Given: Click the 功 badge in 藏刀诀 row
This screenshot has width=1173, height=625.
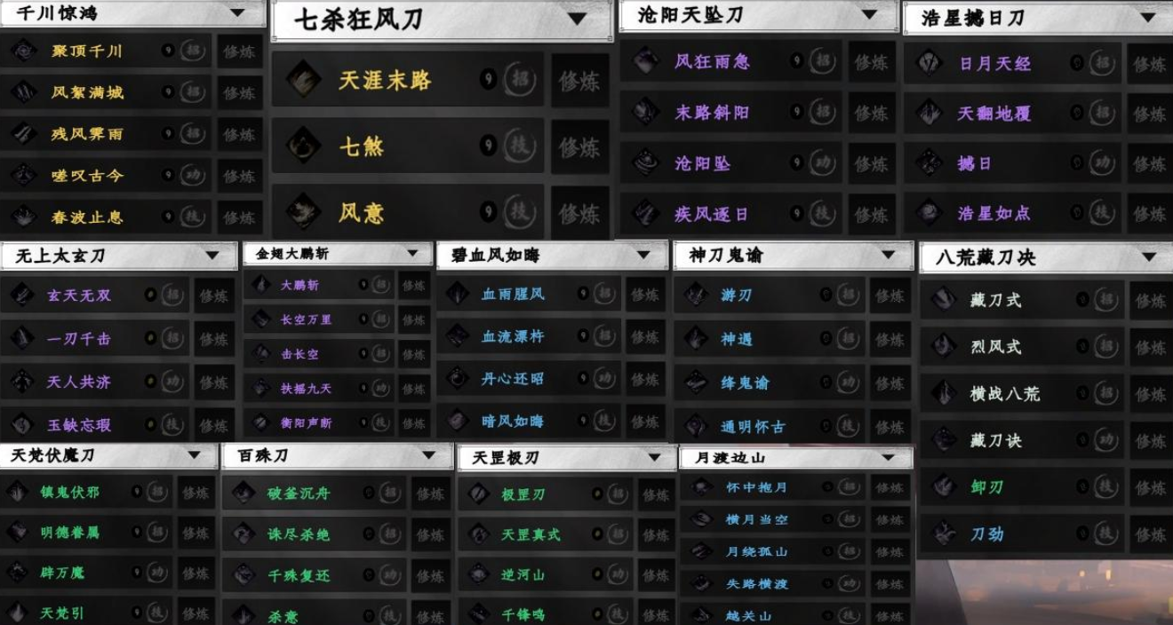Looking at the screenshot, I should 1105,440.
